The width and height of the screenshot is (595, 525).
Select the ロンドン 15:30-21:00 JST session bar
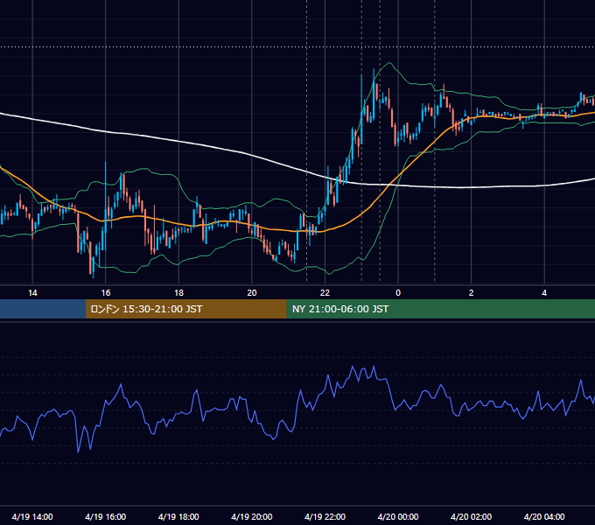pos(185,309)
